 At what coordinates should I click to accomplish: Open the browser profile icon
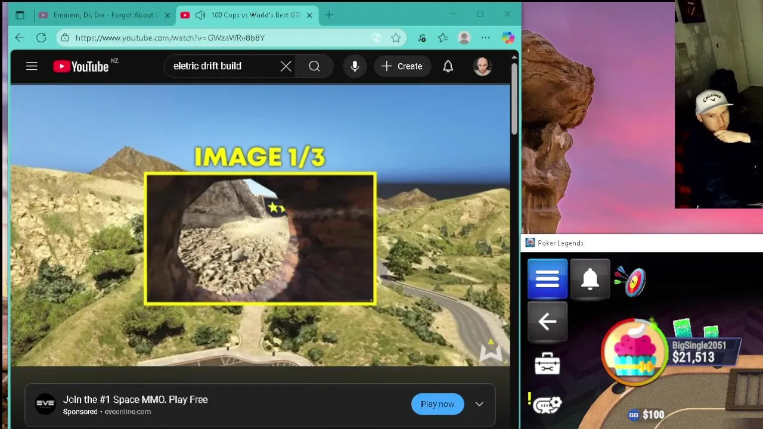coord(464,38)
